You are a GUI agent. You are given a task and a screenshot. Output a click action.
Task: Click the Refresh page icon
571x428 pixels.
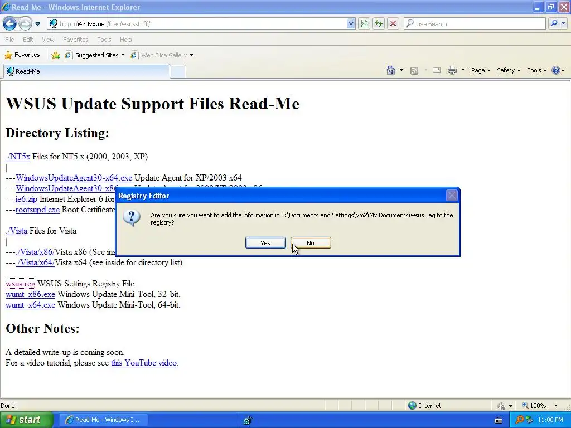[x=379, y=23]
